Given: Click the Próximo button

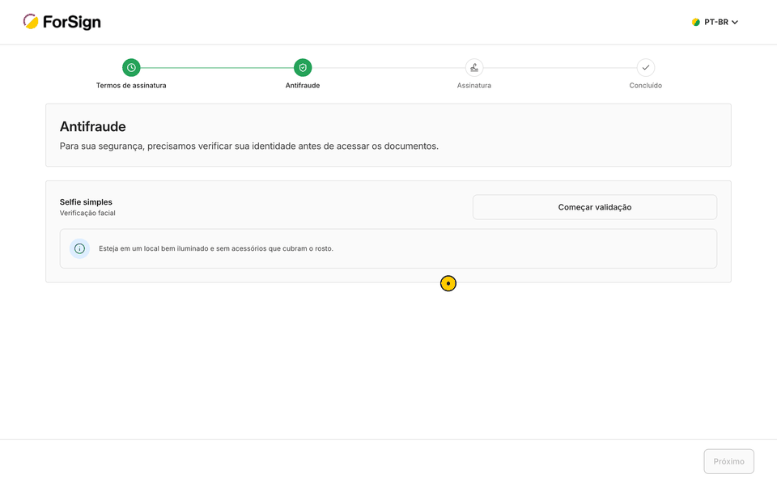Looking at the screenshot, I should pyautogui.click(x=729, y=461).
